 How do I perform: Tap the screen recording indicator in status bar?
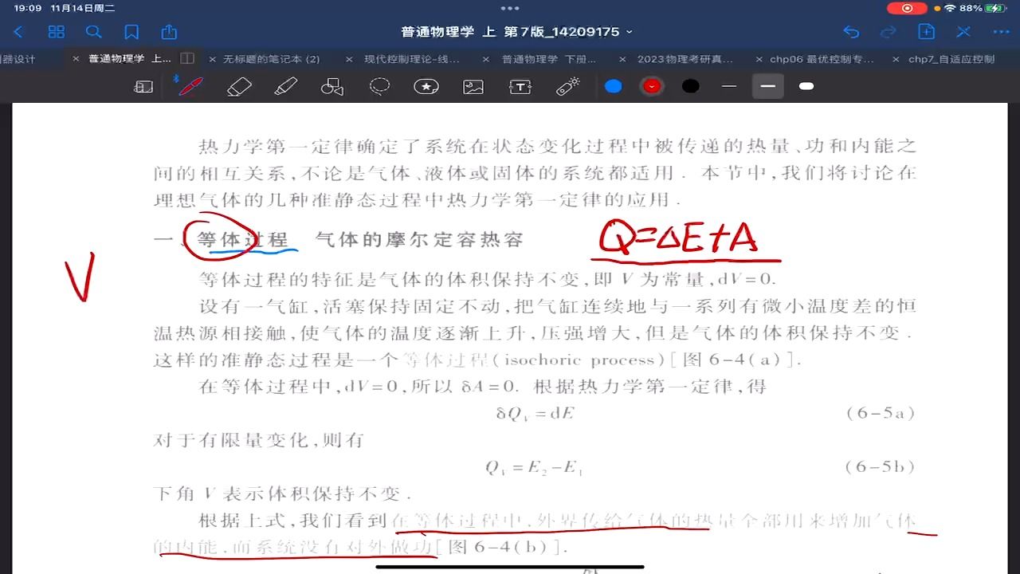tap(907, 8)
